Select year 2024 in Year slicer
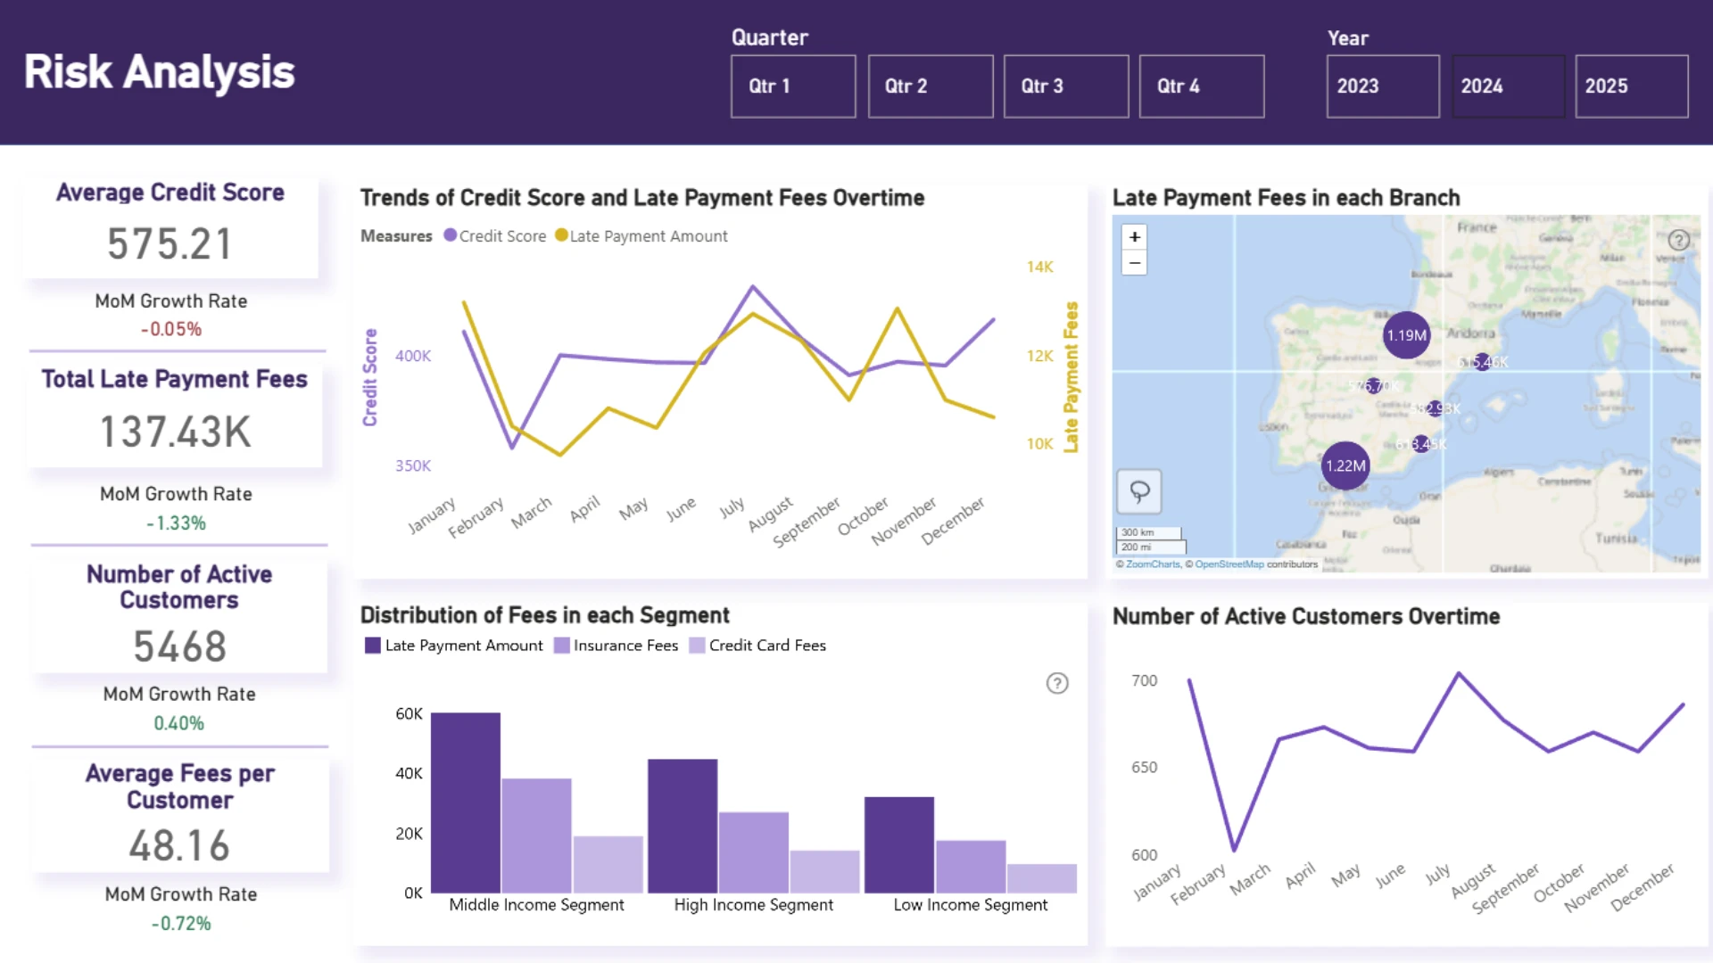 (1508, 86)
